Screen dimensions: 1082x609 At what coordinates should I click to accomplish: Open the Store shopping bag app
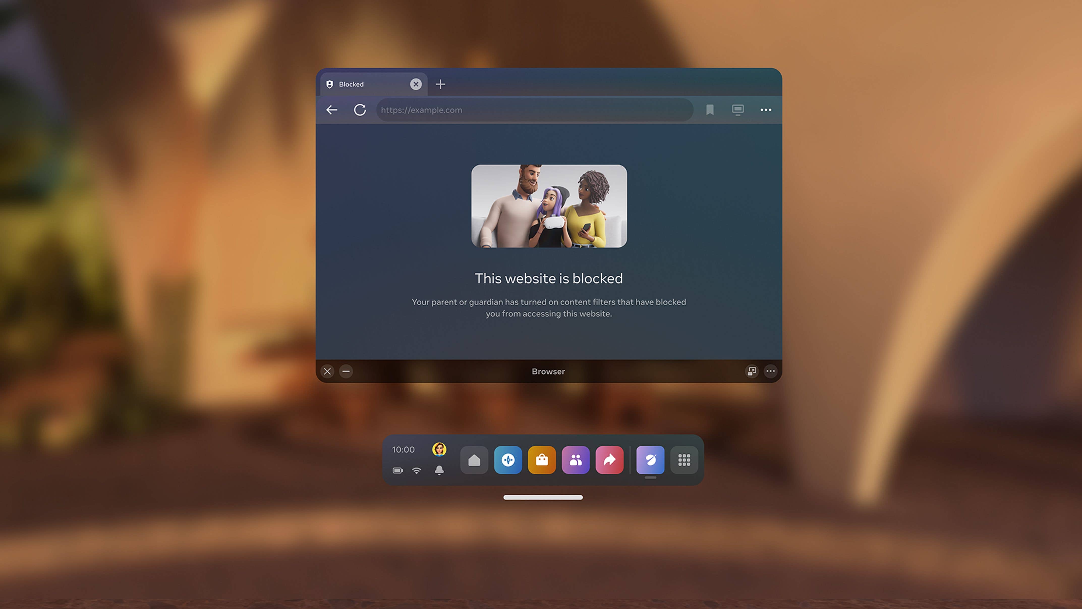point(542,460)
